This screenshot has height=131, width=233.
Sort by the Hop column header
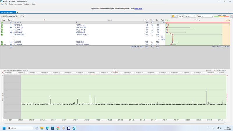pyautogui.click(x=3, y=20)
